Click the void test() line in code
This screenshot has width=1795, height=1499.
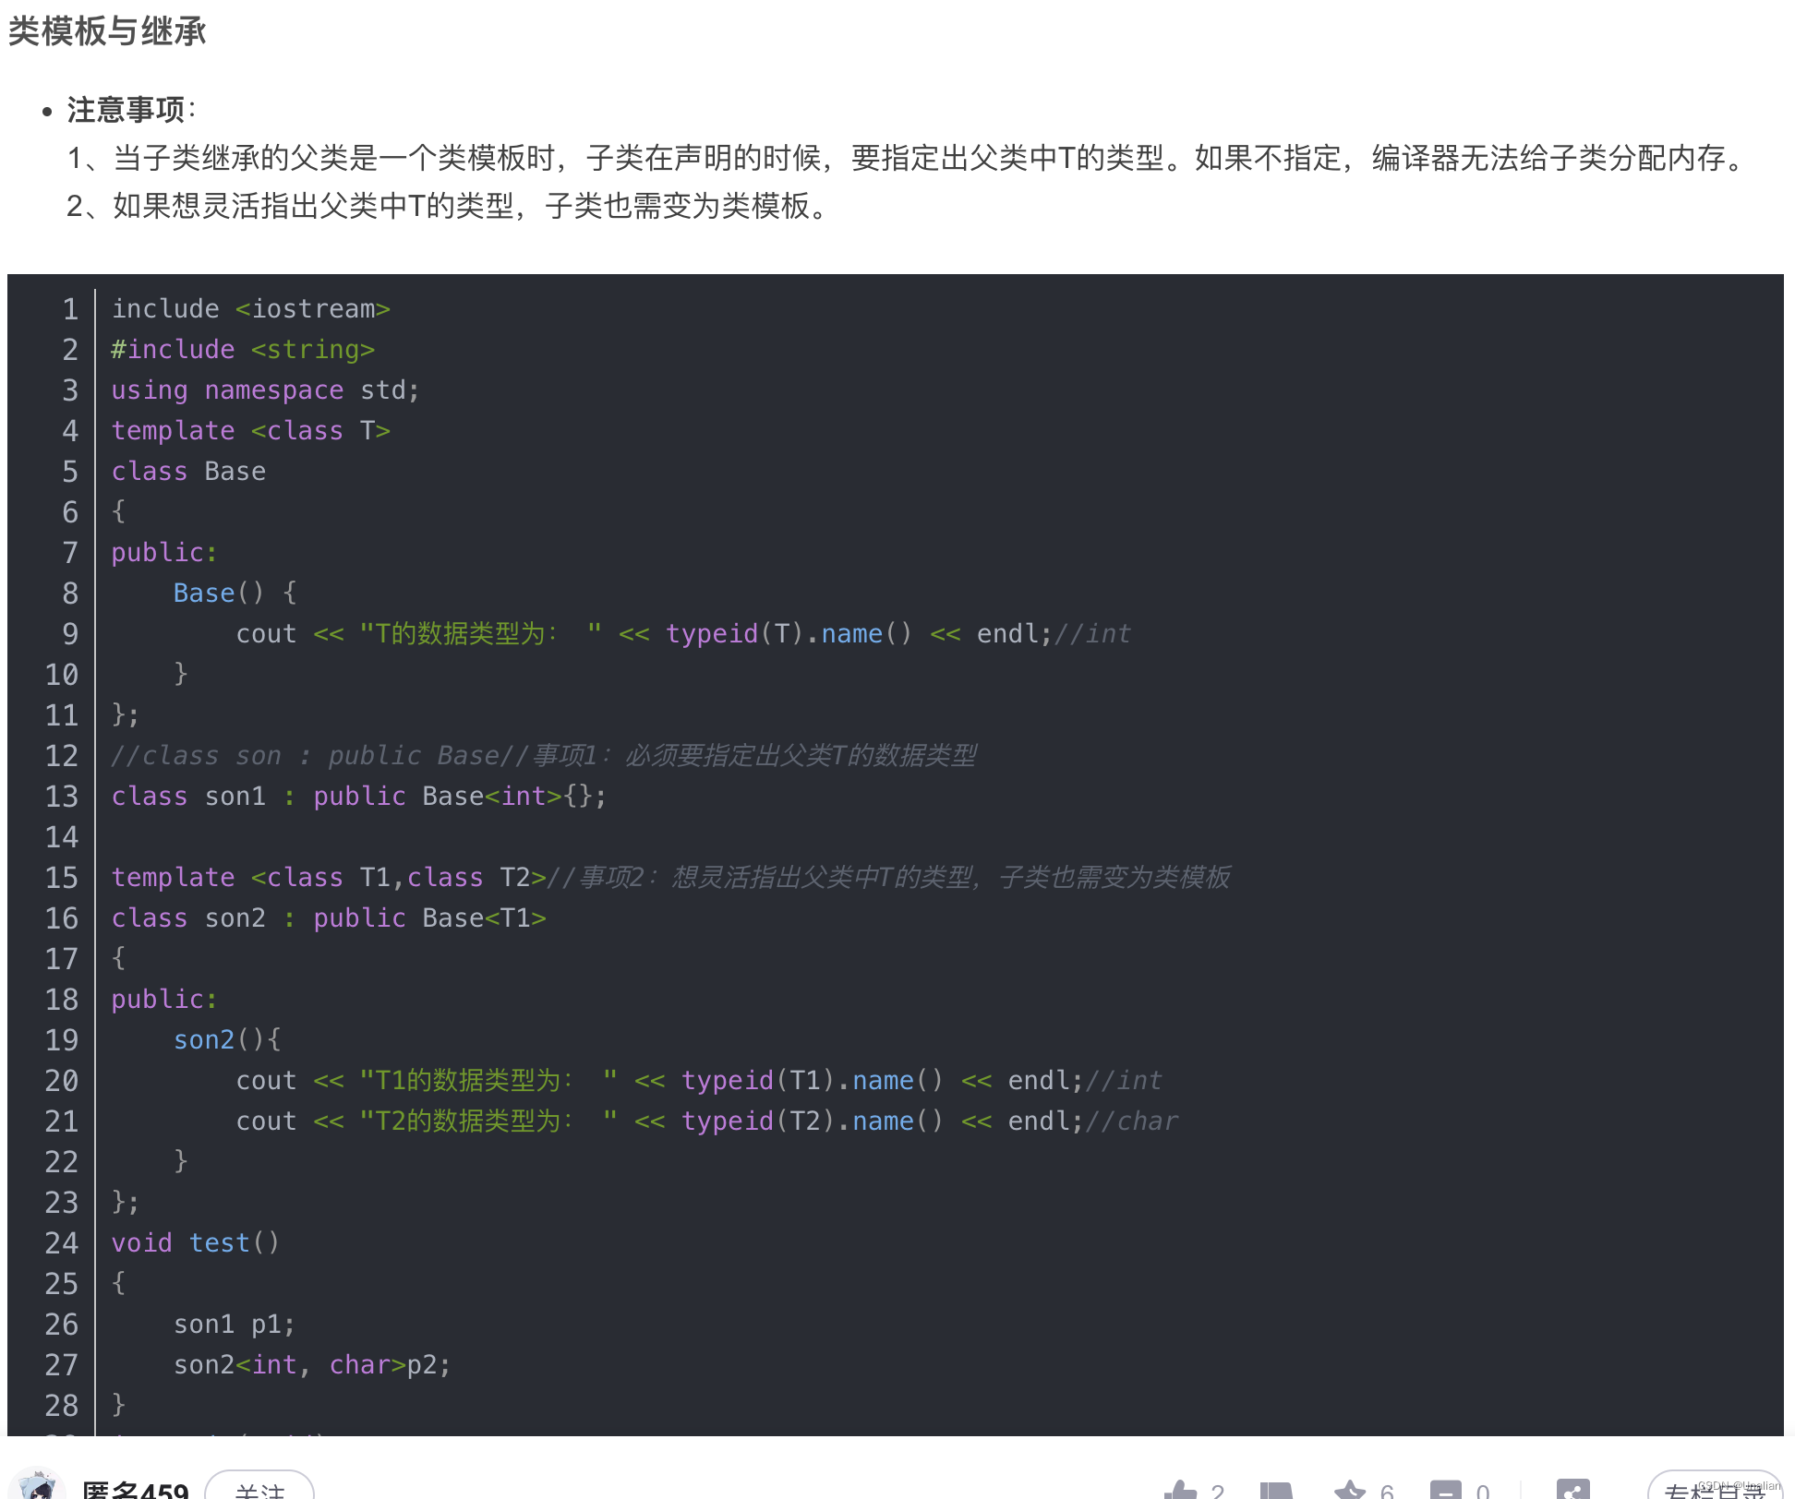(195, 1242)
